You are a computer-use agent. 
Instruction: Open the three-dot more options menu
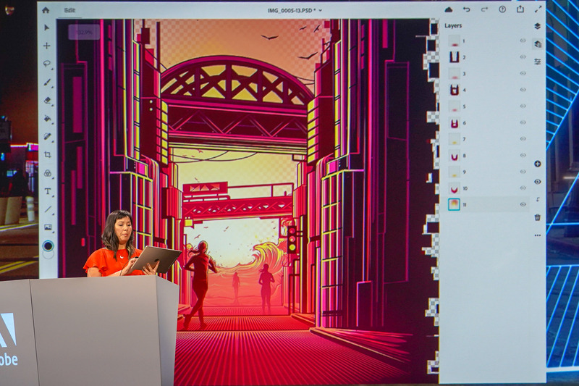[538, 235]
